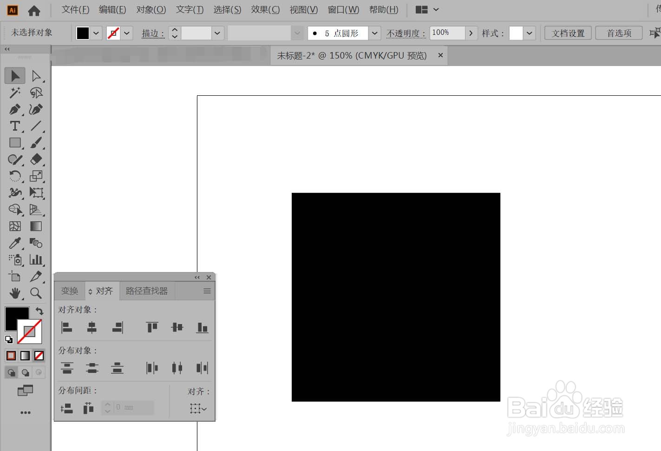Image resolution: width=661 pixels, height=451 pixels.
Task: Select the Rotate tool
Action: 15,176
